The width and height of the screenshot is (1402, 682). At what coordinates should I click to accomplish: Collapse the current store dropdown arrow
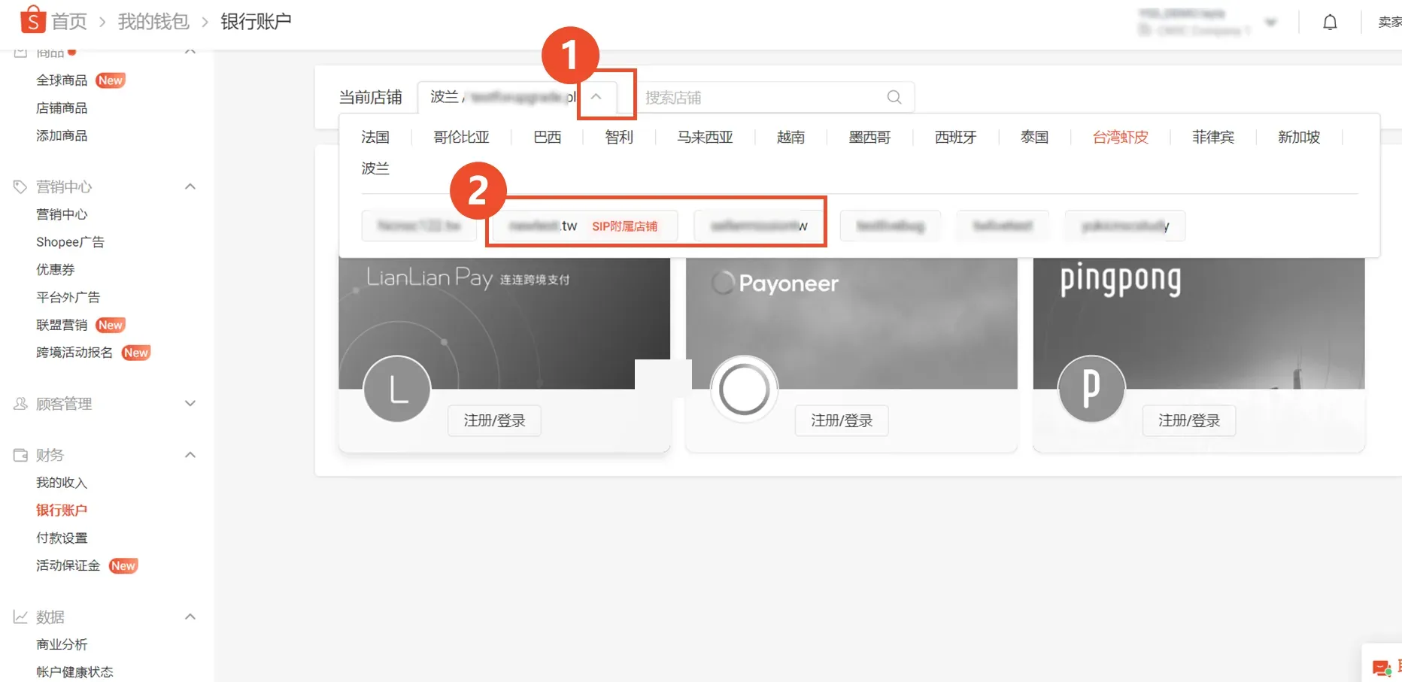click(596, 96)
